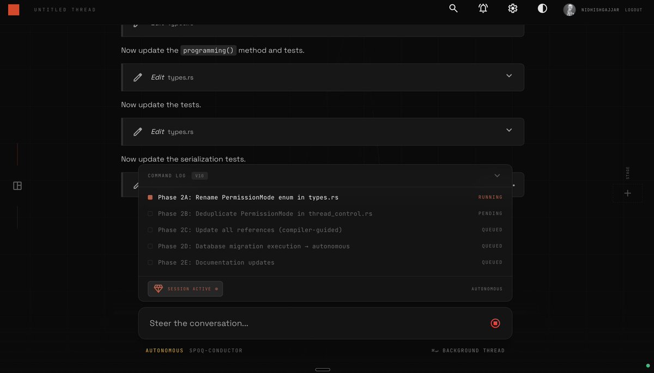Image resolution: width=654 pixels, height=373 pixels.
Task: Select Phase 2D Database migration row
Action: click(325, 246)
